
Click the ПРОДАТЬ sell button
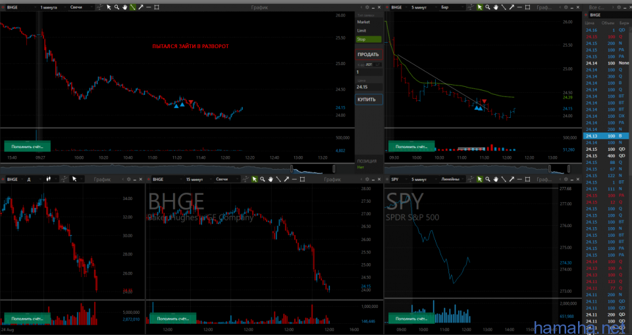[x=369, y=55]
